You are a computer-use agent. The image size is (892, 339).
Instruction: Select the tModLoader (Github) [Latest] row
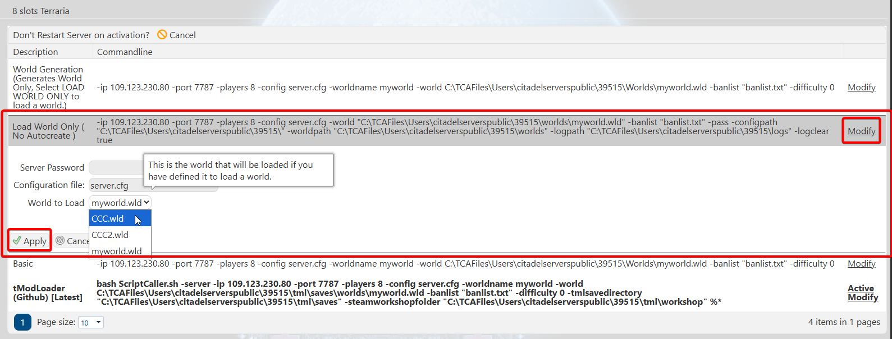[x=47, y=293]
